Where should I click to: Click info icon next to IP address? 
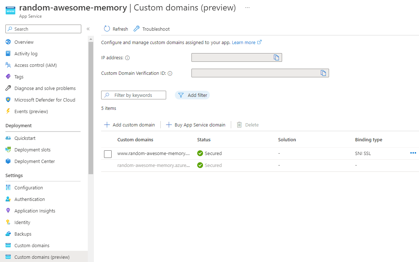pyautogui.click(x=128, y=58)
